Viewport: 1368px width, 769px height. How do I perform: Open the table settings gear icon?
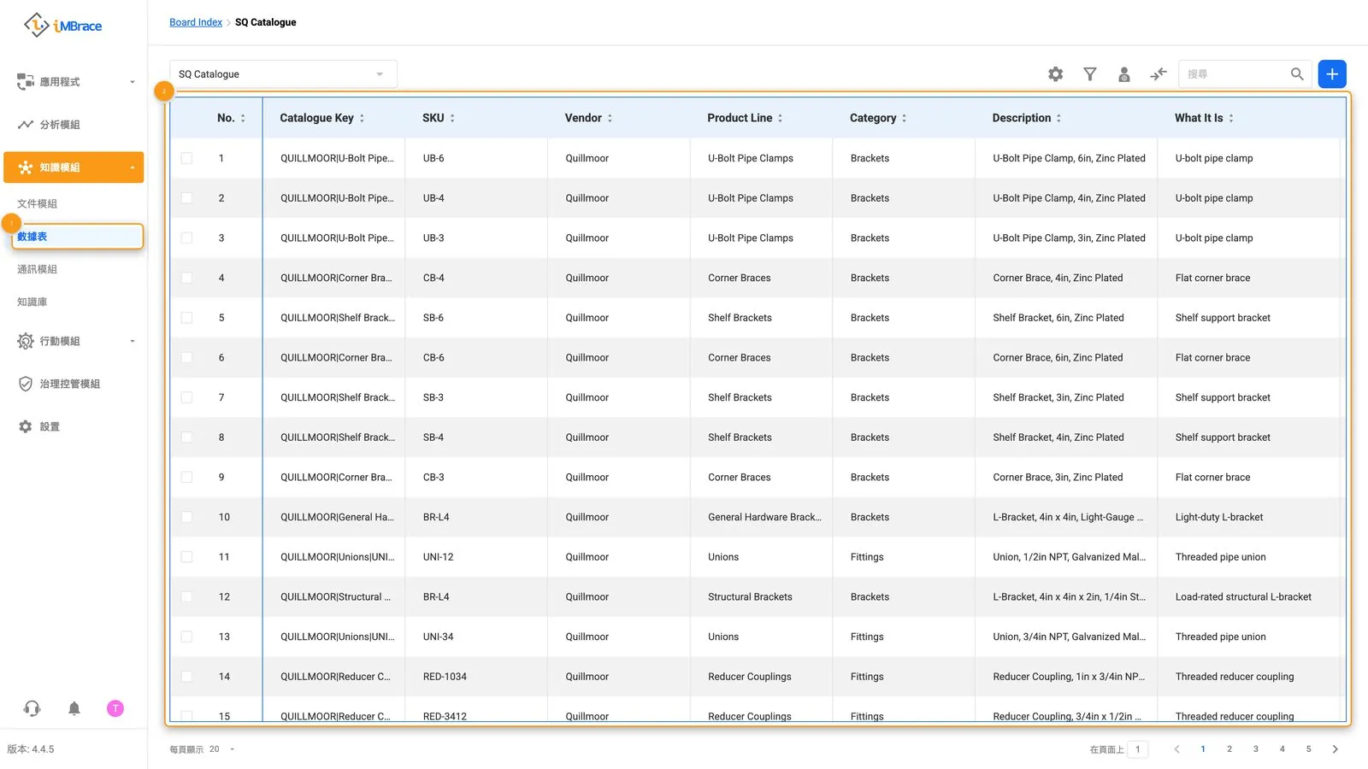pos(1056,74)
